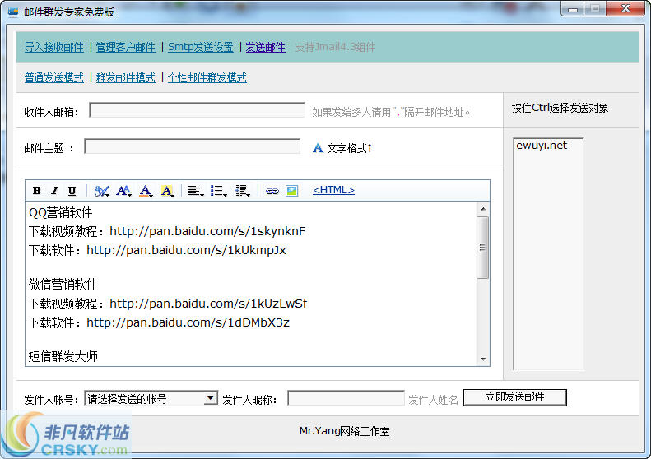Open the paragraph alignment options
The image size is (651, 459).
196,191
